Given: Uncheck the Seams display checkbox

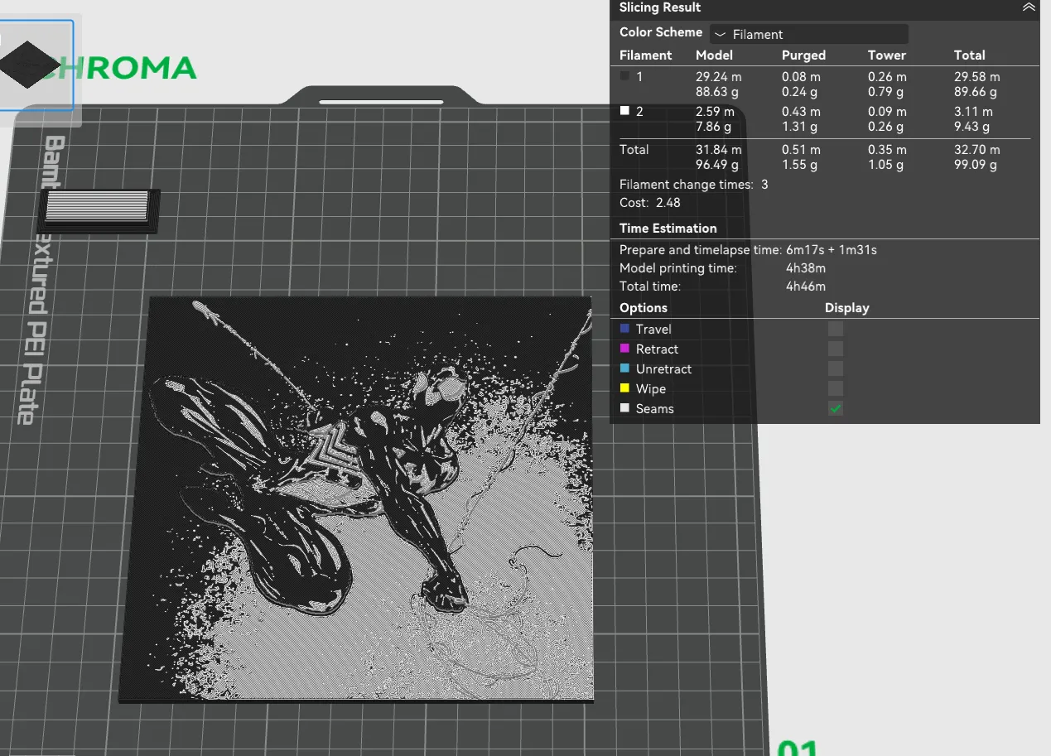Looking at the screenshot, I should point(836,408).
